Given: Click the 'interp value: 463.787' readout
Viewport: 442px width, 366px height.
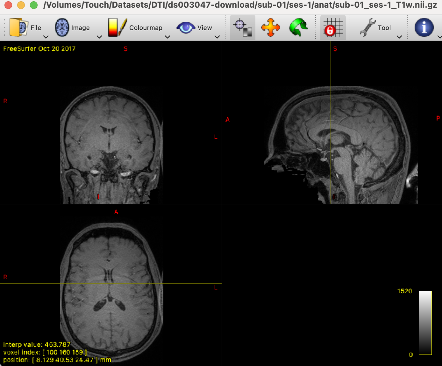Looking at the screenshot, I should click(37, 345).
